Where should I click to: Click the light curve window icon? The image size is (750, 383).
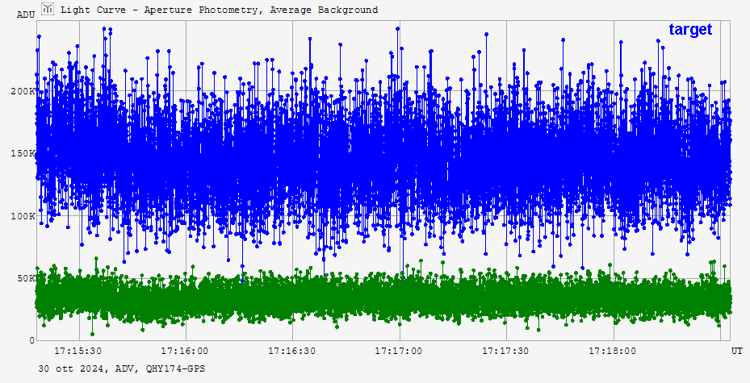click(x=48, y=9)
